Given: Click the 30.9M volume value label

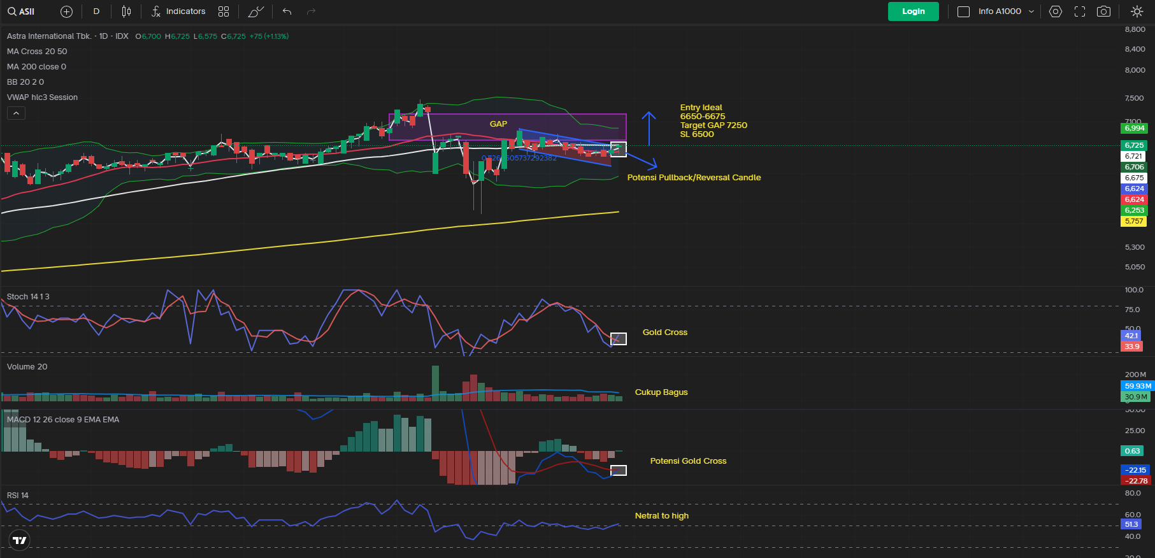Looking at the screenshot, I should pos(1136,397).
